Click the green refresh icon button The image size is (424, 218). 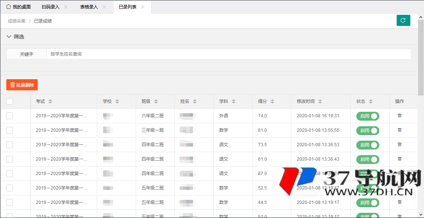[403, 20]
